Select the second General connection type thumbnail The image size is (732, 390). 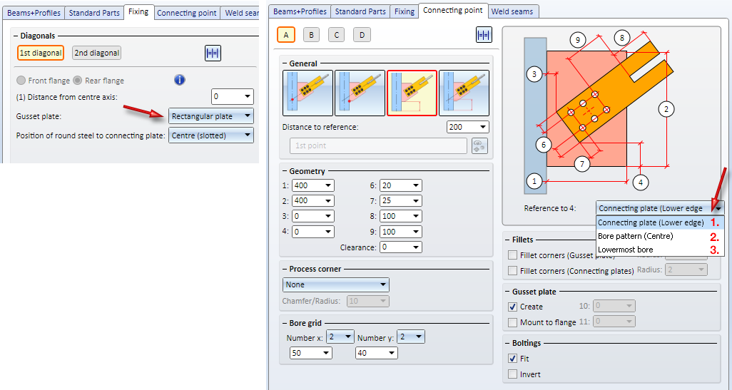coord(360,93)
